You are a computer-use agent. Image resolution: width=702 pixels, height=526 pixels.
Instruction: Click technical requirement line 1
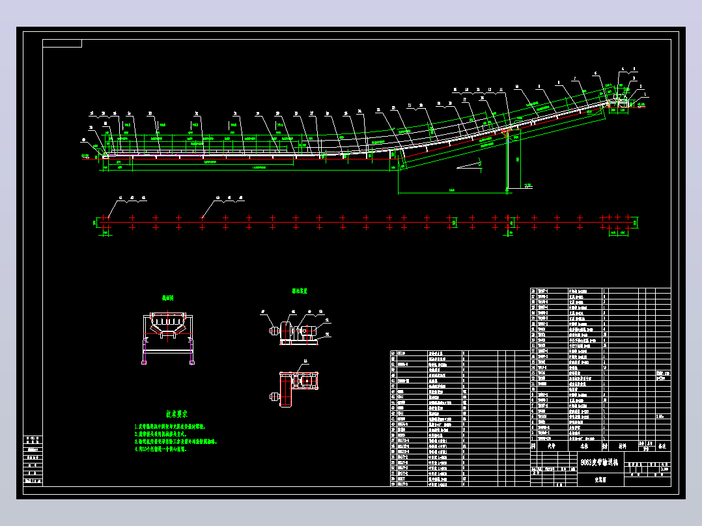tap(170, 426)
